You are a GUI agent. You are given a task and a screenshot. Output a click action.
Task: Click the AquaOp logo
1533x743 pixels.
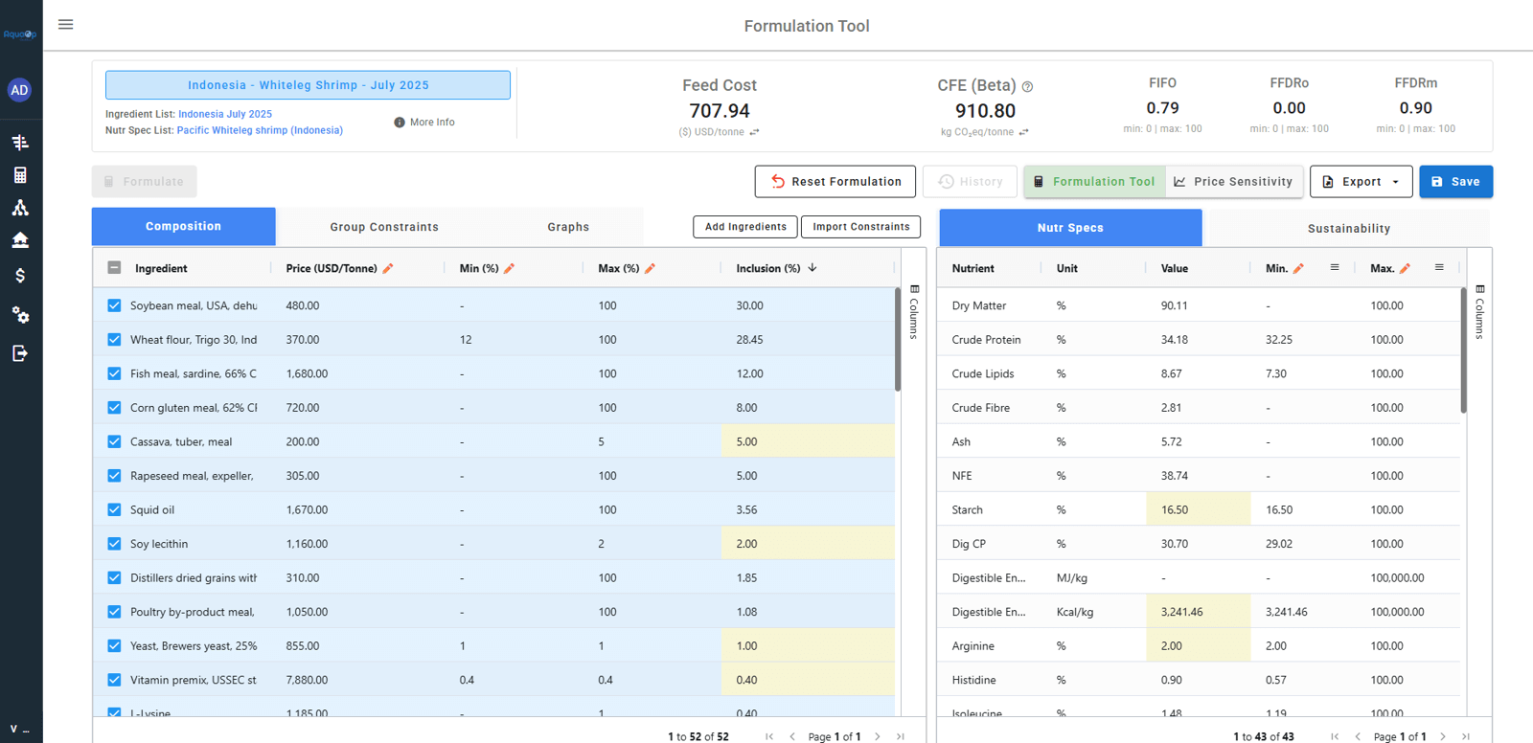[20, 34]
